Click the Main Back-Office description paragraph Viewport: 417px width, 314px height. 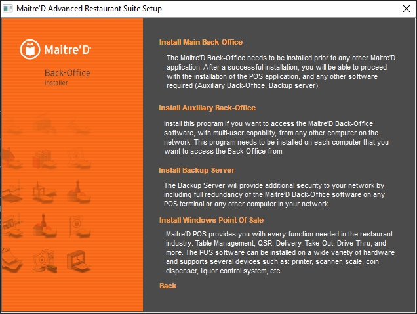281,72
